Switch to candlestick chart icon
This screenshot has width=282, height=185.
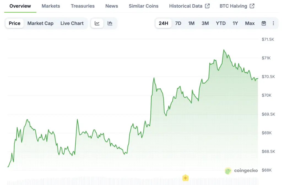point(110,23)
